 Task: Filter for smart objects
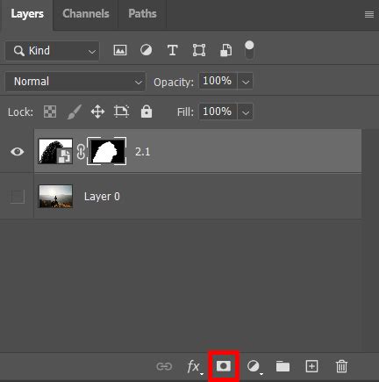pos(225,50)
